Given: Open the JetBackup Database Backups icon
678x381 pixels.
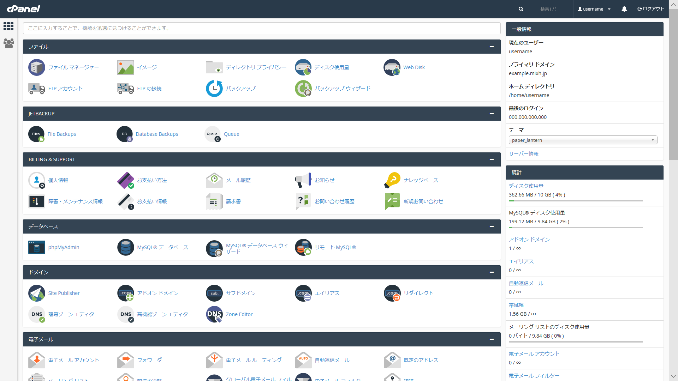Looking at the screenshot, I should coord(125,134).
